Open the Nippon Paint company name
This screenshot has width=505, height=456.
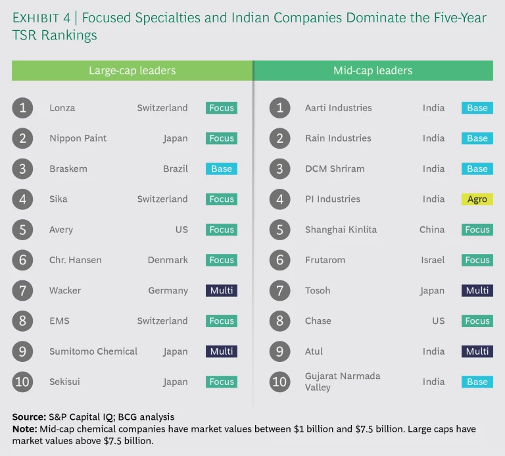(x=78, y=138)
